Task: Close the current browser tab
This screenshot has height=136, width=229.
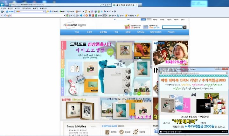Action: click(x=137, y=5)
